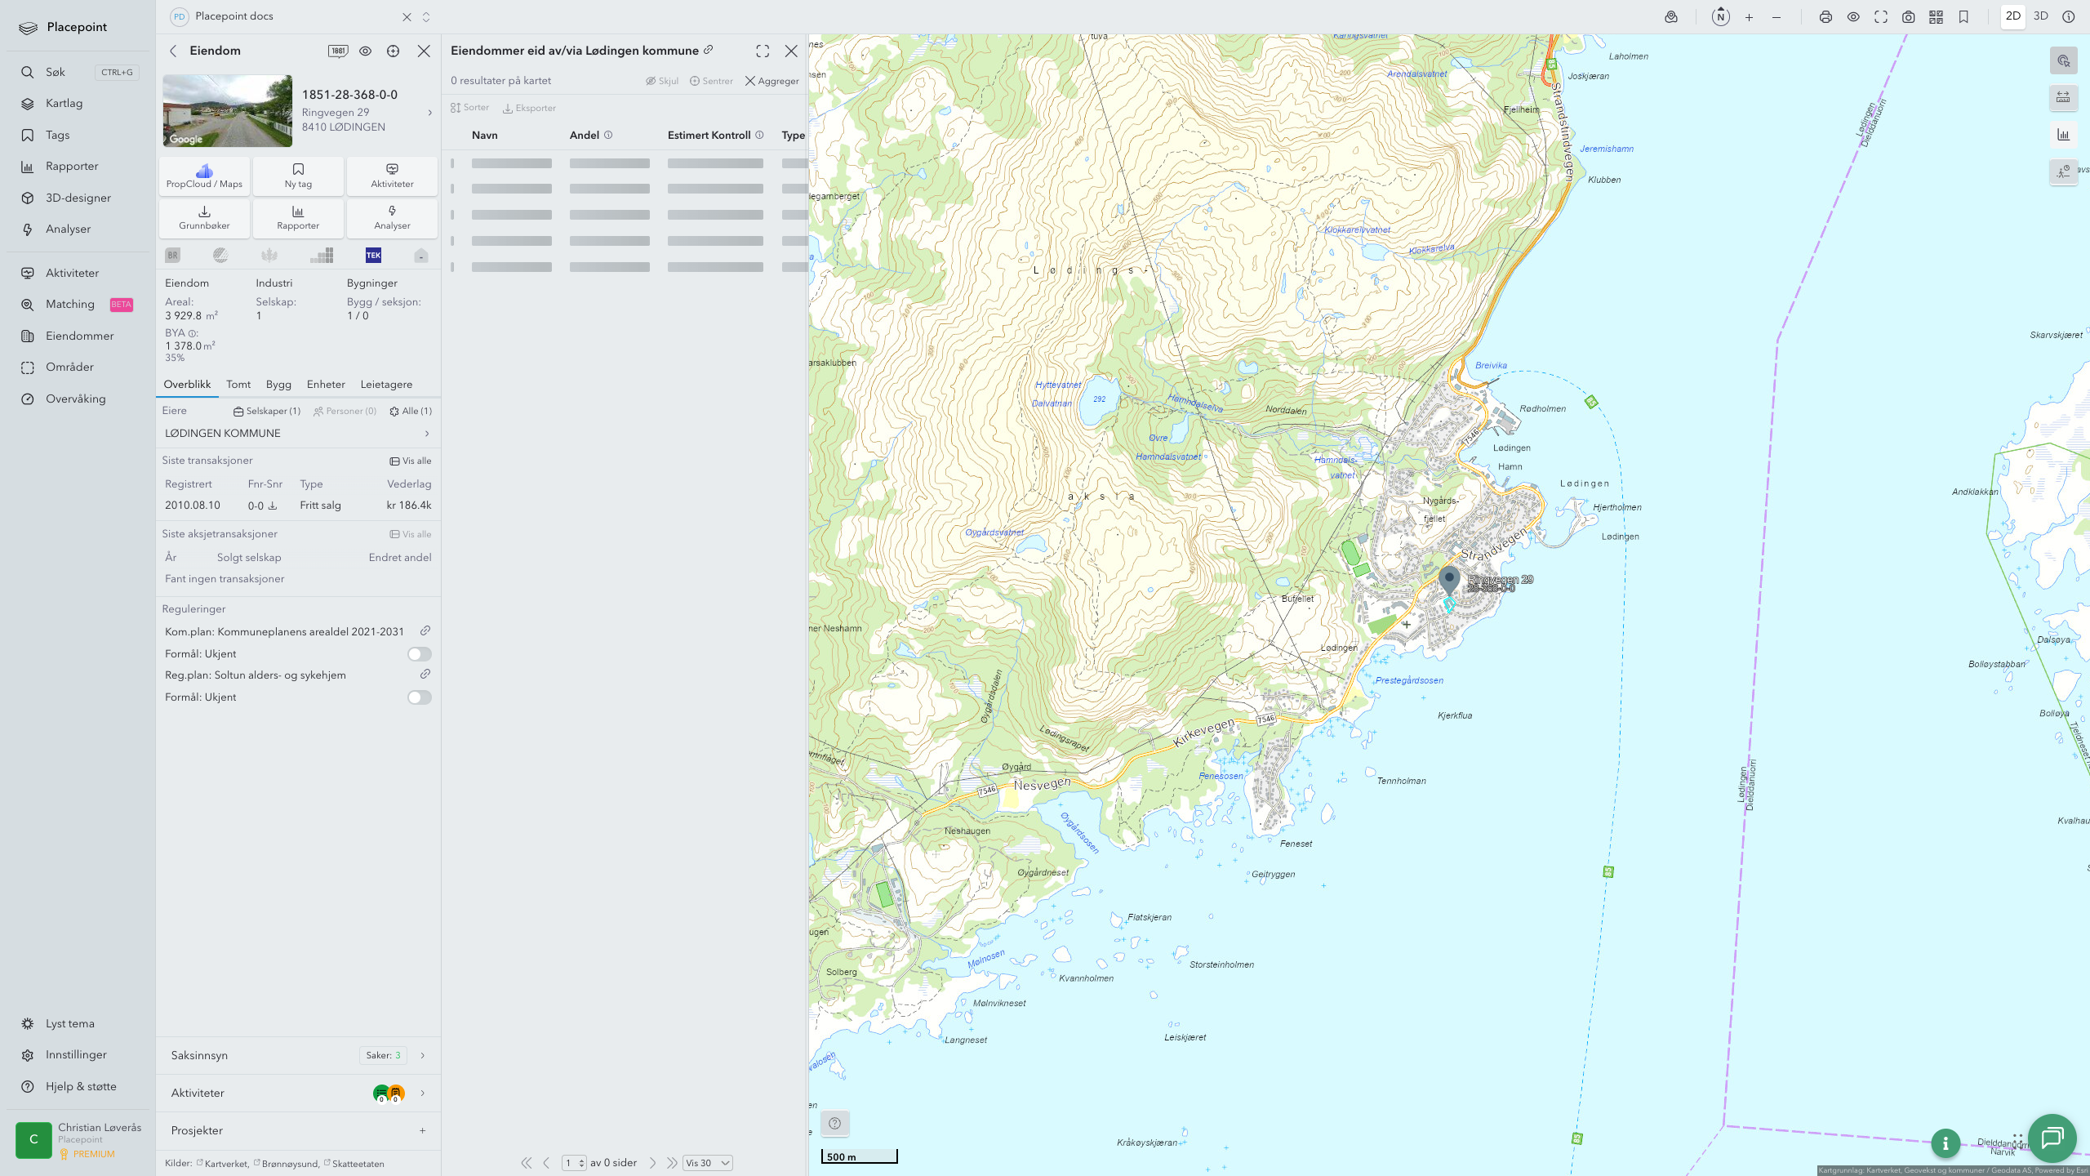Open Placepoint docs switcher chevrons
Screen dimensions: 2090x1176
[426, 16]
